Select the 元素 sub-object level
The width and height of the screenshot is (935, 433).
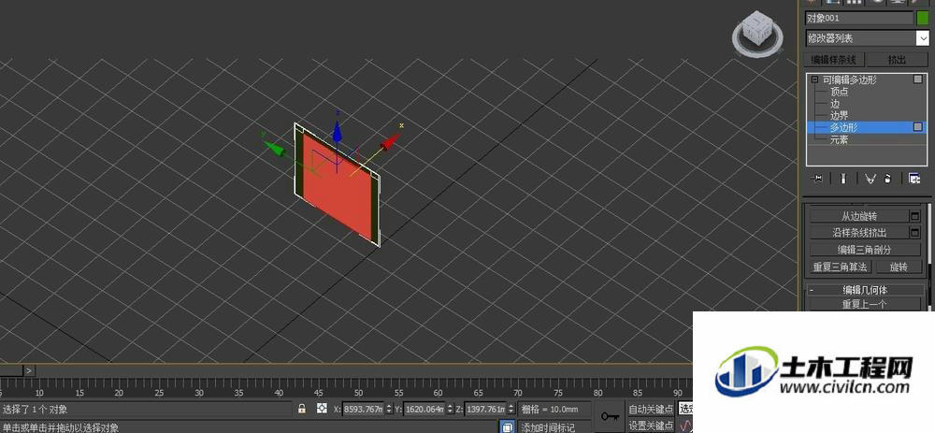[839, 139]
